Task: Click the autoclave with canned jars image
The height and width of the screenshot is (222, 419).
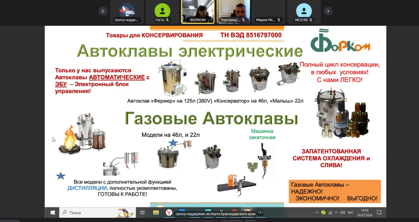Action: 342,113
